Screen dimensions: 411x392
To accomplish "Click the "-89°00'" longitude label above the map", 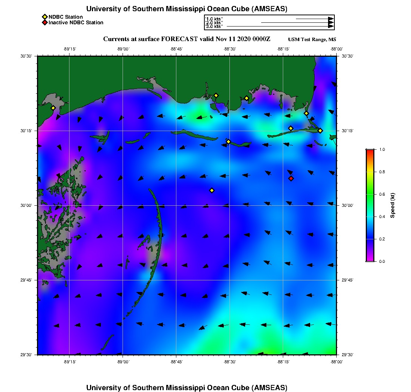I will coord(123,49).
